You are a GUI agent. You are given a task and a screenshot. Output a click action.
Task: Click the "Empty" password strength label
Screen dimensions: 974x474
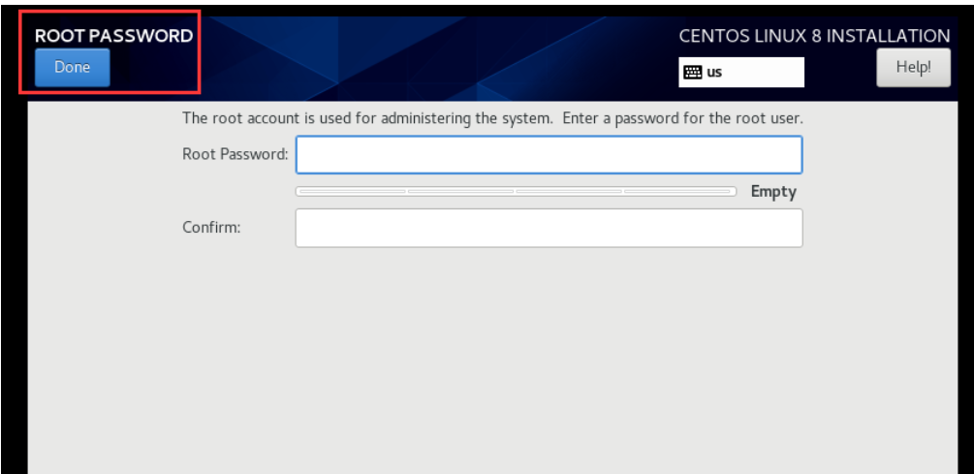(773, 192)
